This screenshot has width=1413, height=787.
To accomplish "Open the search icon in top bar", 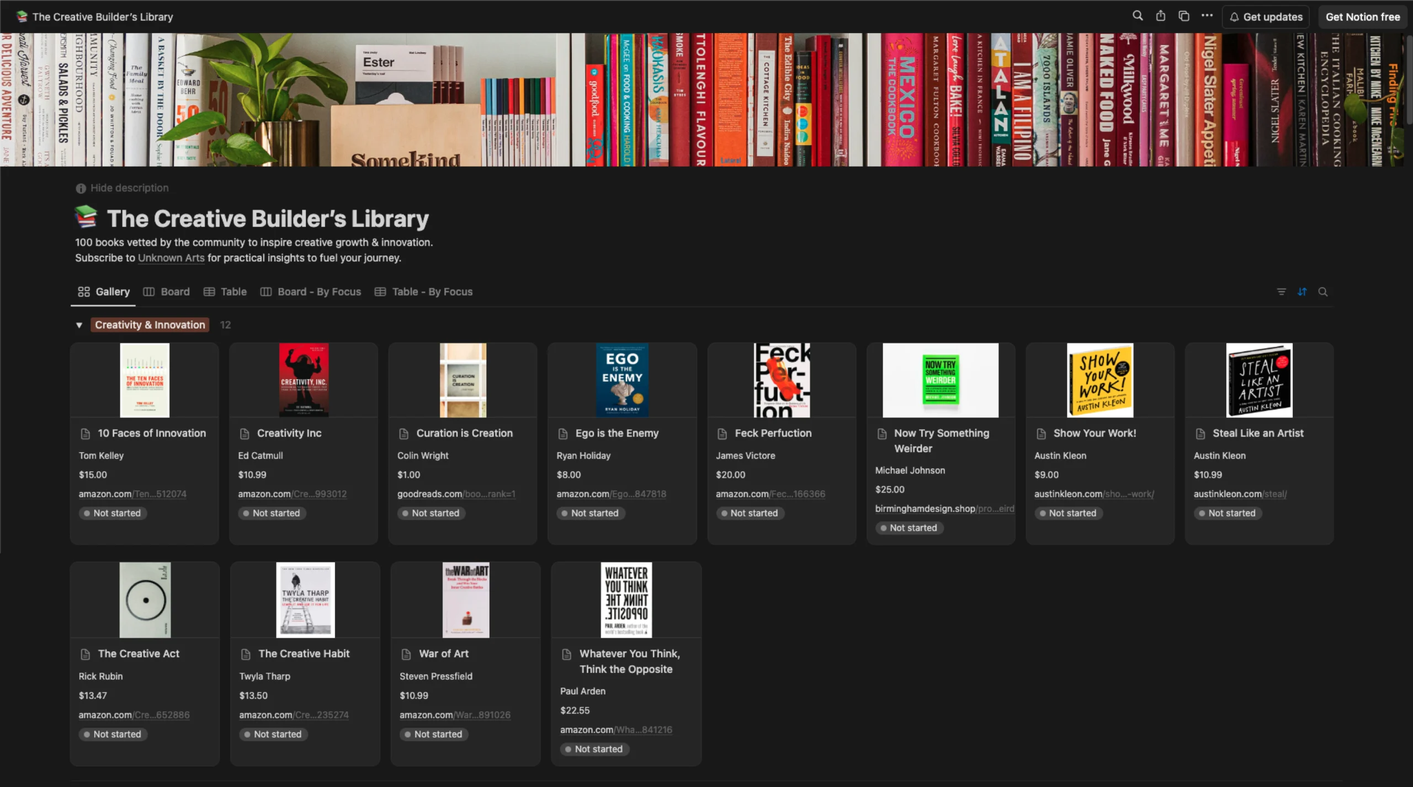I will point(1138,16).
